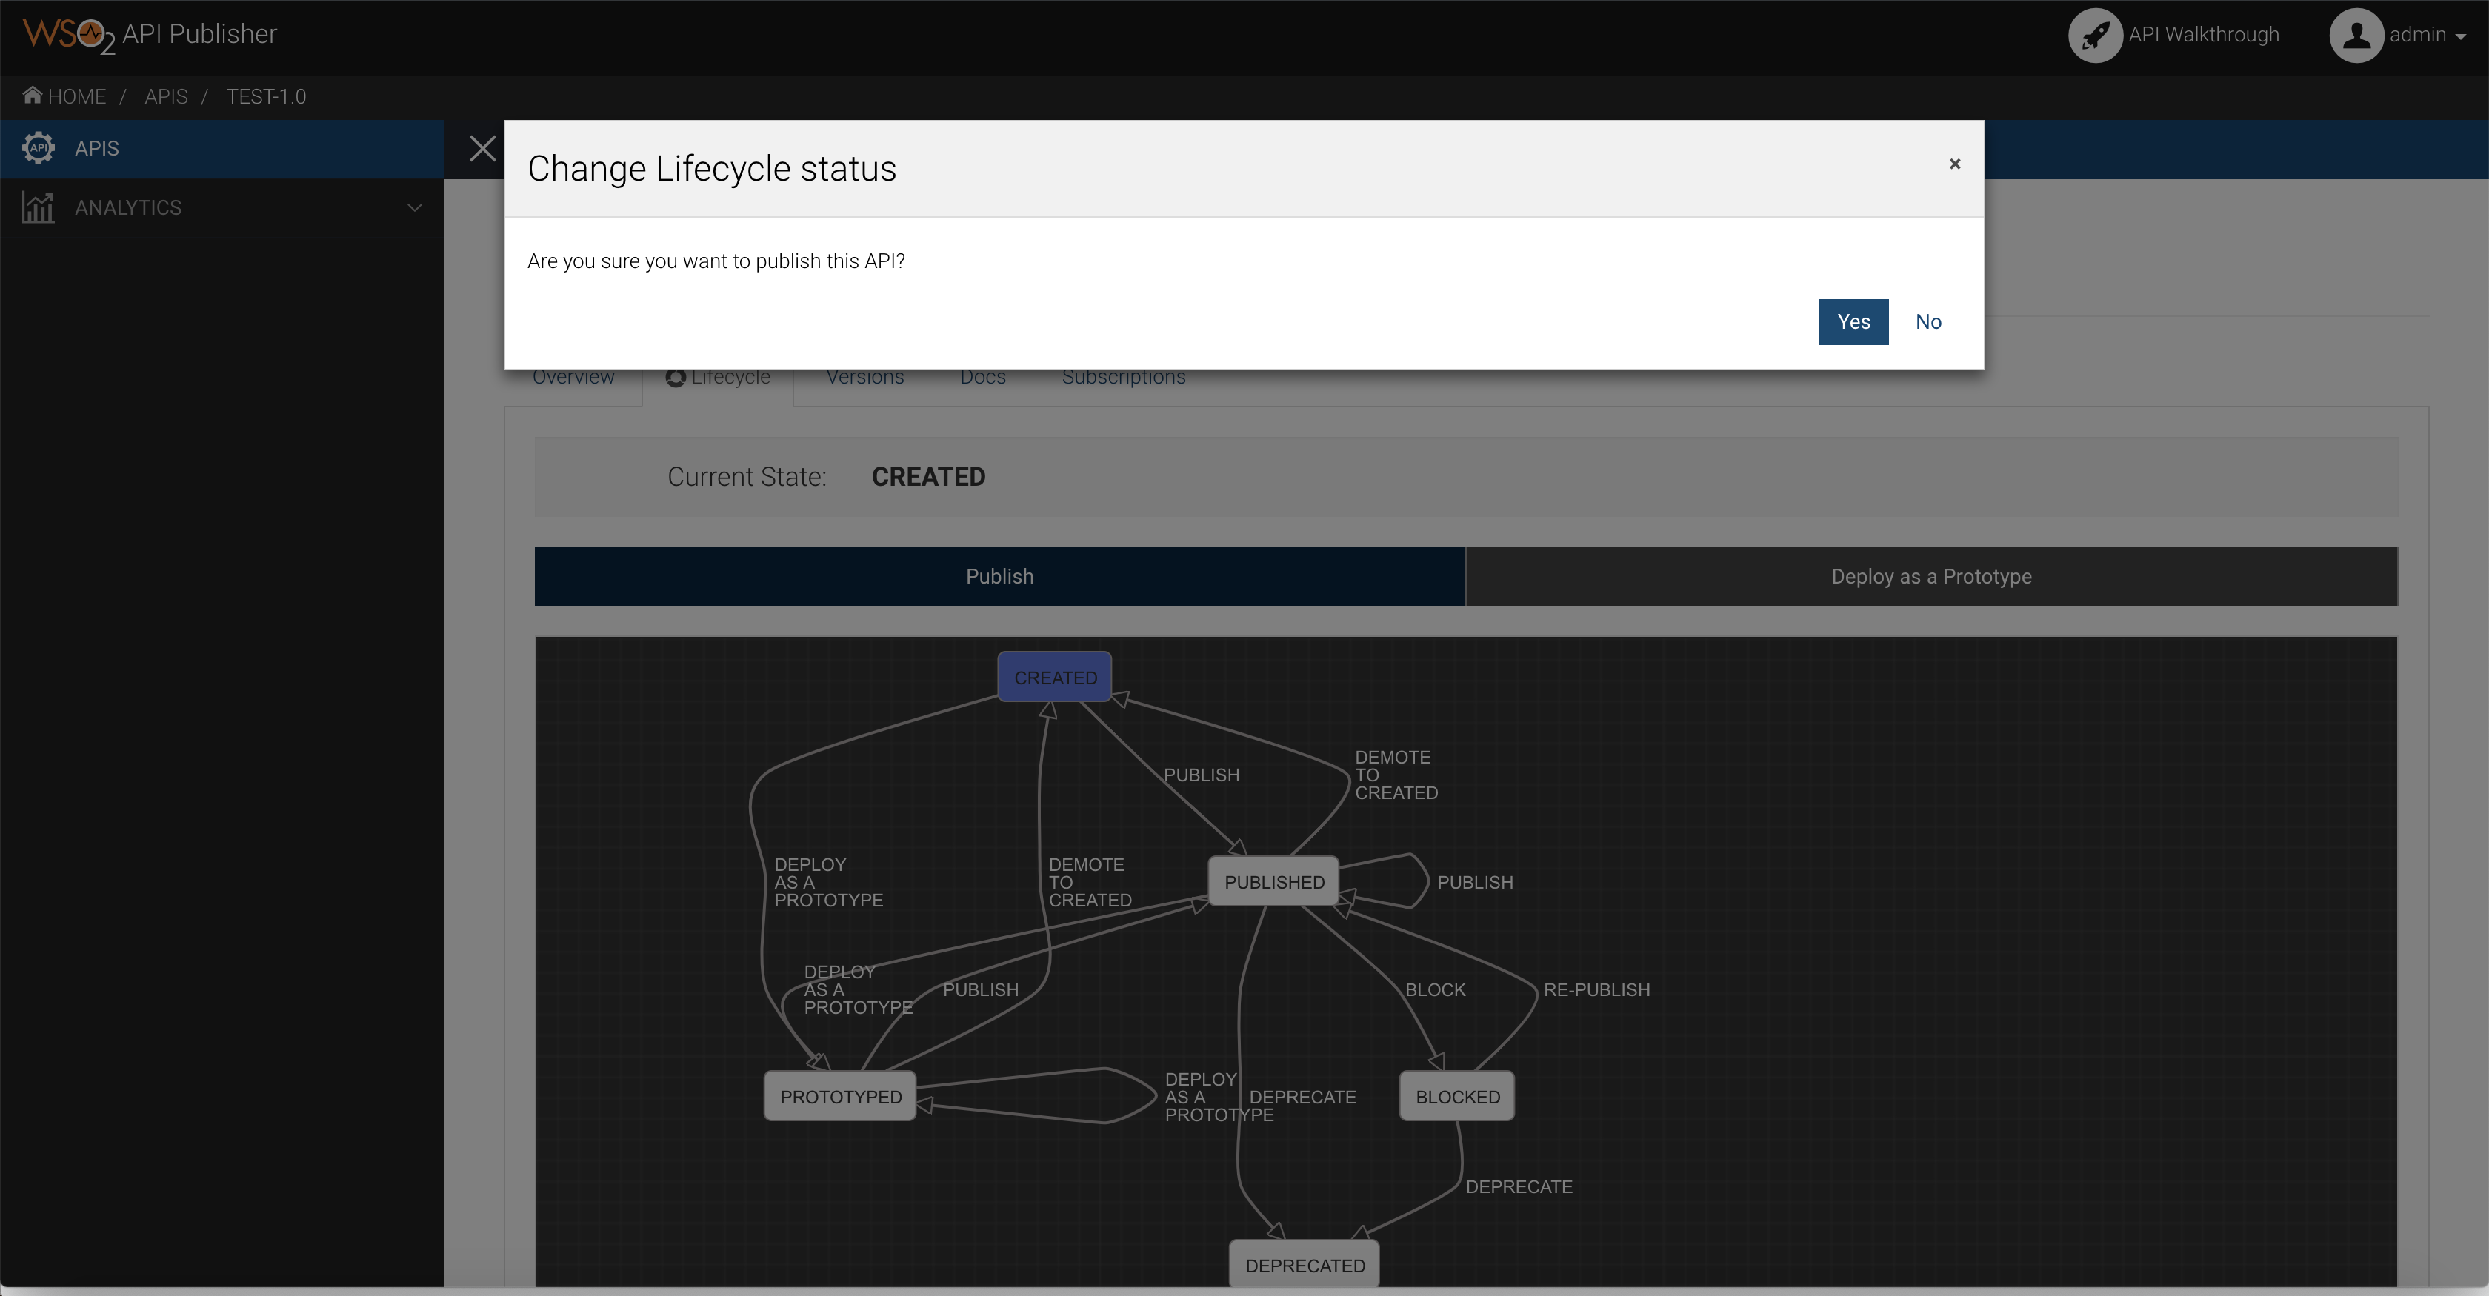Dismiss the dialog with the No button
This screenshot has height=1296, width=2489.
click(x=1928, y=321)
